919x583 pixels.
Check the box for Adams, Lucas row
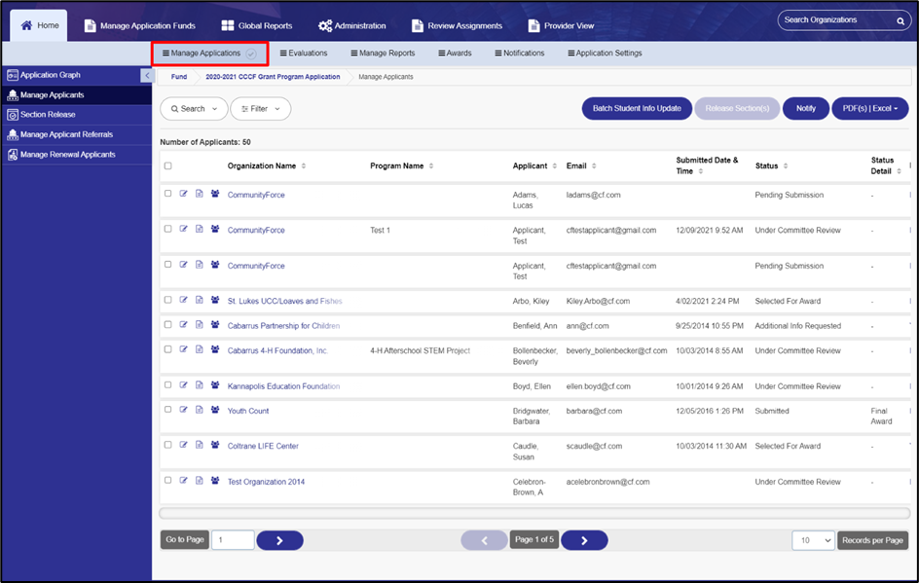tap(168, 194)
